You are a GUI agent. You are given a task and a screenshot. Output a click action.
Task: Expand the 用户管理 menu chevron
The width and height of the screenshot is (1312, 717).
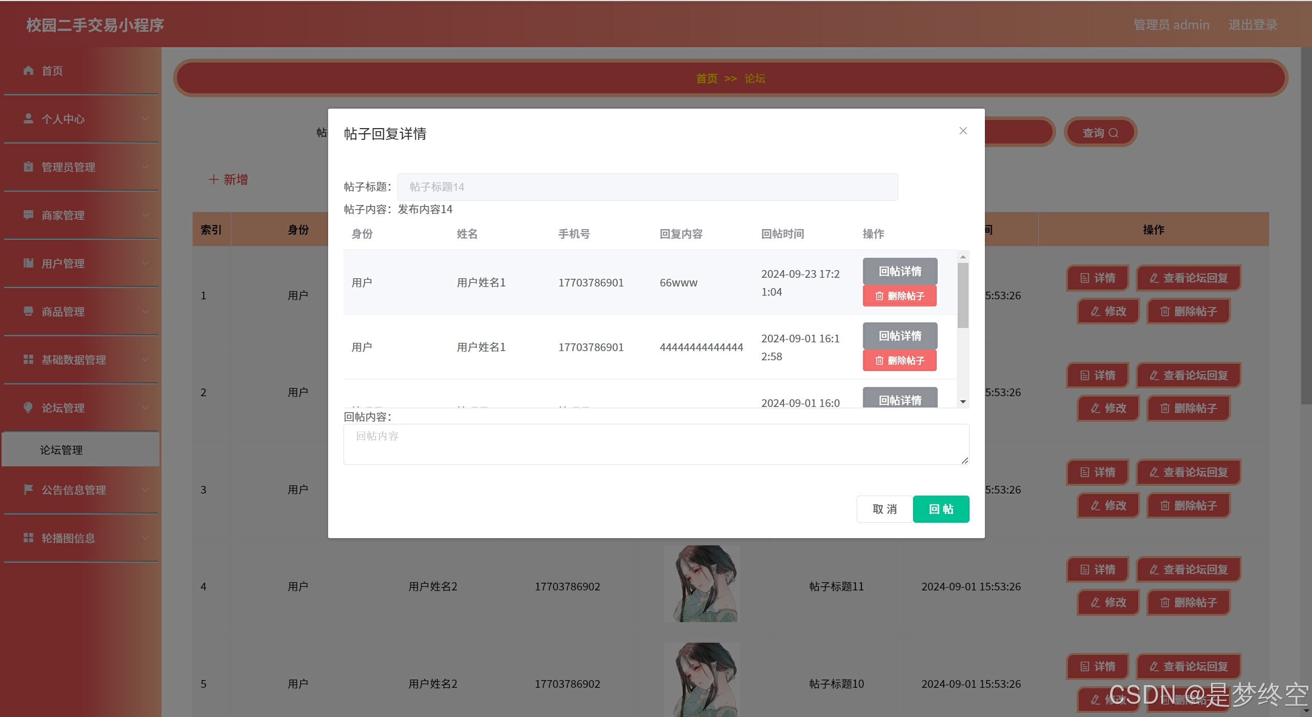pyautogui.click(x=145, y=263)
